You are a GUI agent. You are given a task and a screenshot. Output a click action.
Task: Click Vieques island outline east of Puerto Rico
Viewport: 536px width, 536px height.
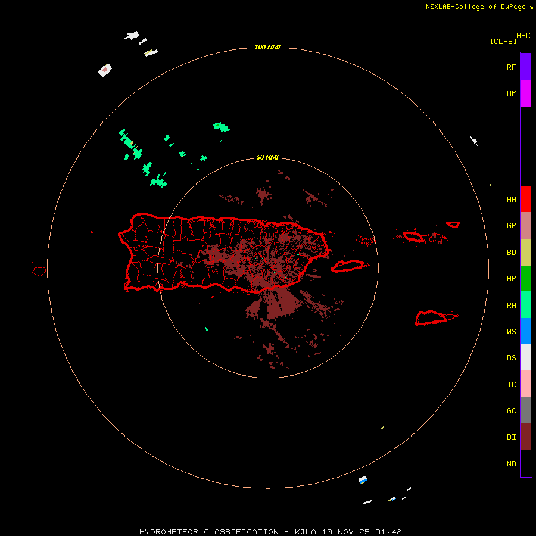point(348,266)
